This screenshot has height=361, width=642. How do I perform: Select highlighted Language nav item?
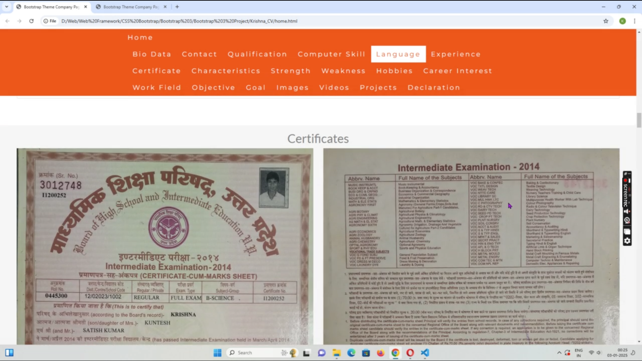pos(398,54)
